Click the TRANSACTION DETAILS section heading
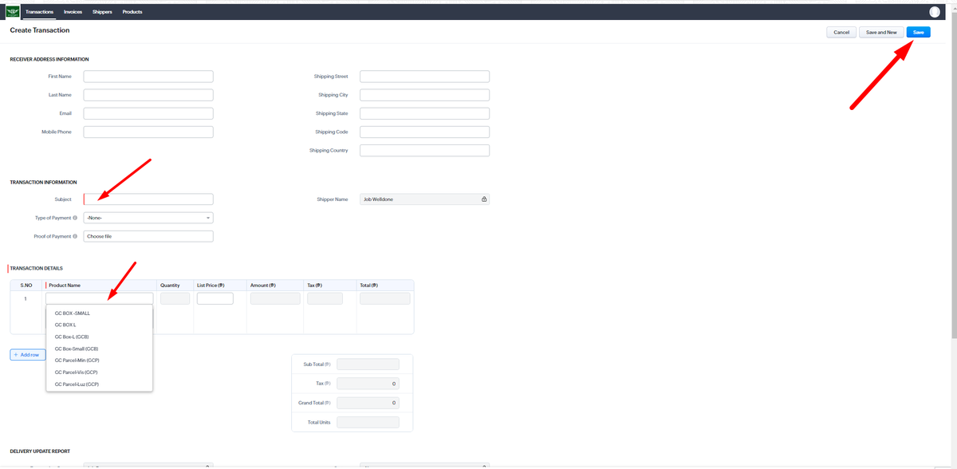This screenshot has width=957, height=469. pyautogui.click(x=36, y=269)
